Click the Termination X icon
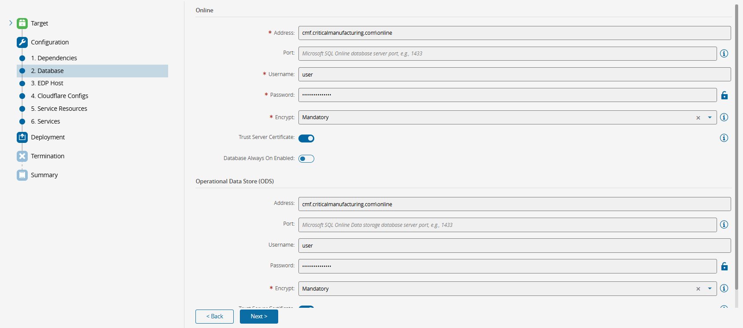Viewport: 743px width, 328px height. click(22, 156)
